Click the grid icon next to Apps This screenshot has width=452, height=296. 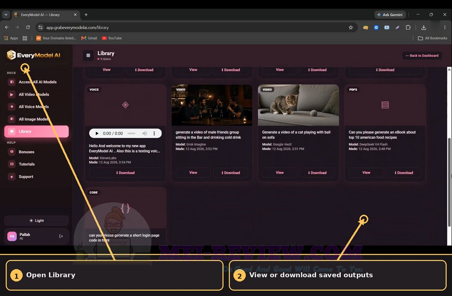click(x=25, y=38)
